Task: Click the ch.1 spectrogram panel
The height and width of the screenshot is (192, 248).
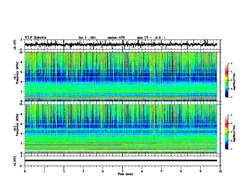Action: pyautogui.click(x=121, y=77)
